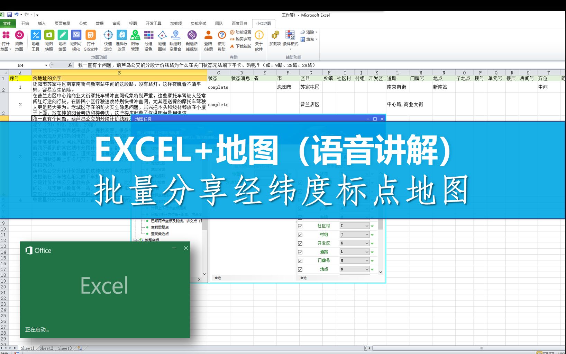Select the Sheet2 worksheet tab
Image resolution: width=566 pixels, height=354 pixels.
tap(46, 348)
